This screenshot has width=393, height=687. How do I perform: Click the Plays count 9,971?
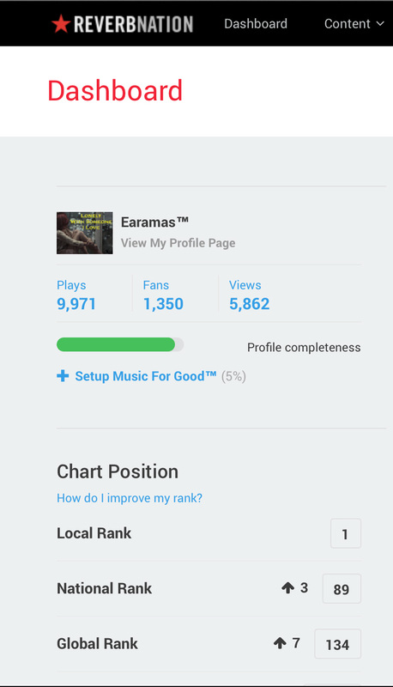tap(76, 304)
